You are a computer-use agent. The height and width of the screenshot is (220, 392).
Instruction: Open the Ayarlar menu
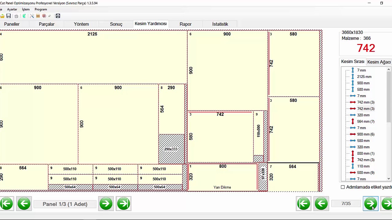(12, 9)
